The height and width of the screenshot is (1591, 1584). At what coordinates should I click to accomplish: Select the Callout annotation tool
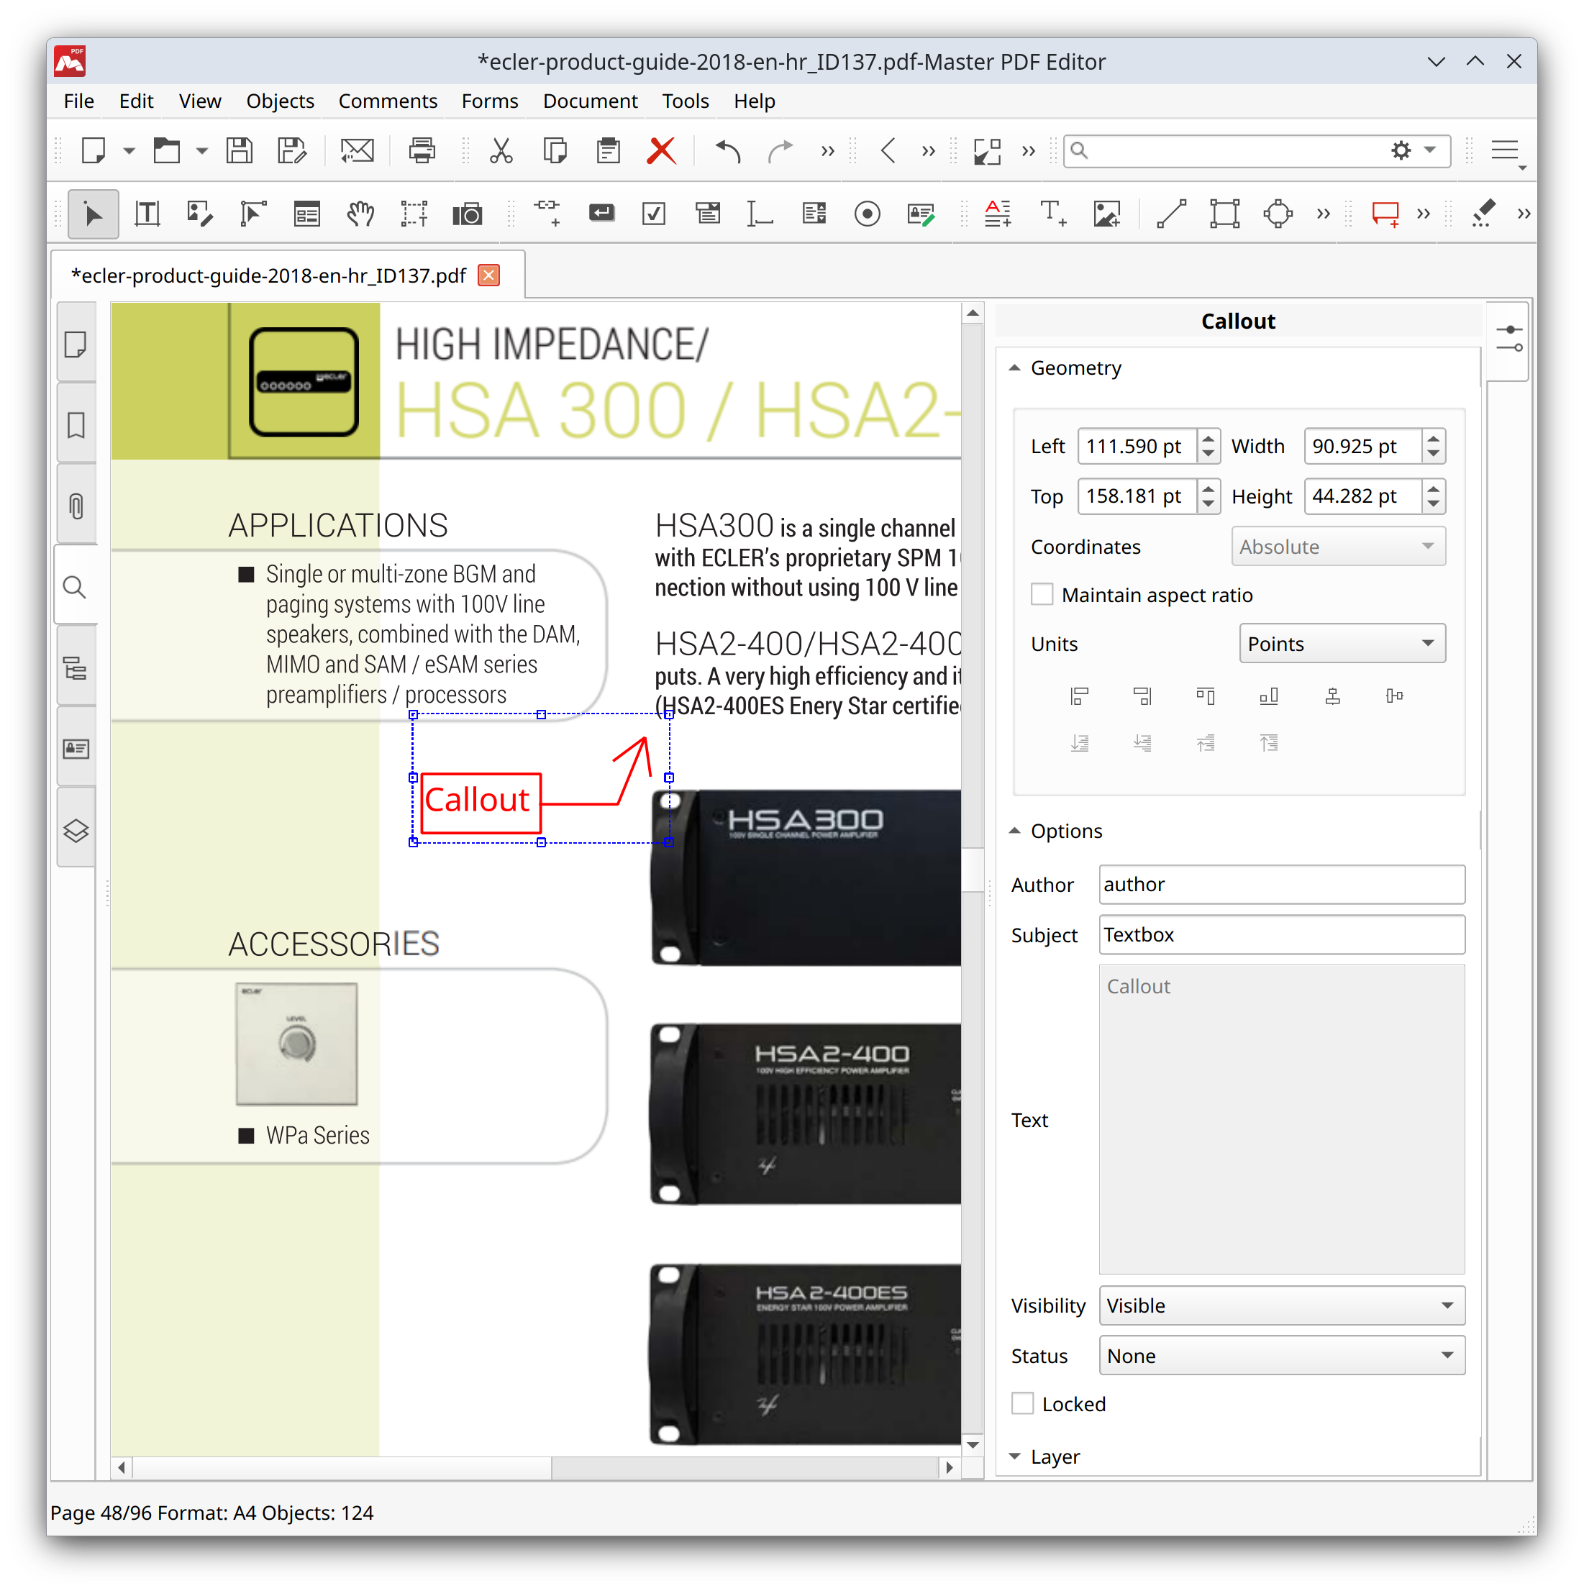1387,214
